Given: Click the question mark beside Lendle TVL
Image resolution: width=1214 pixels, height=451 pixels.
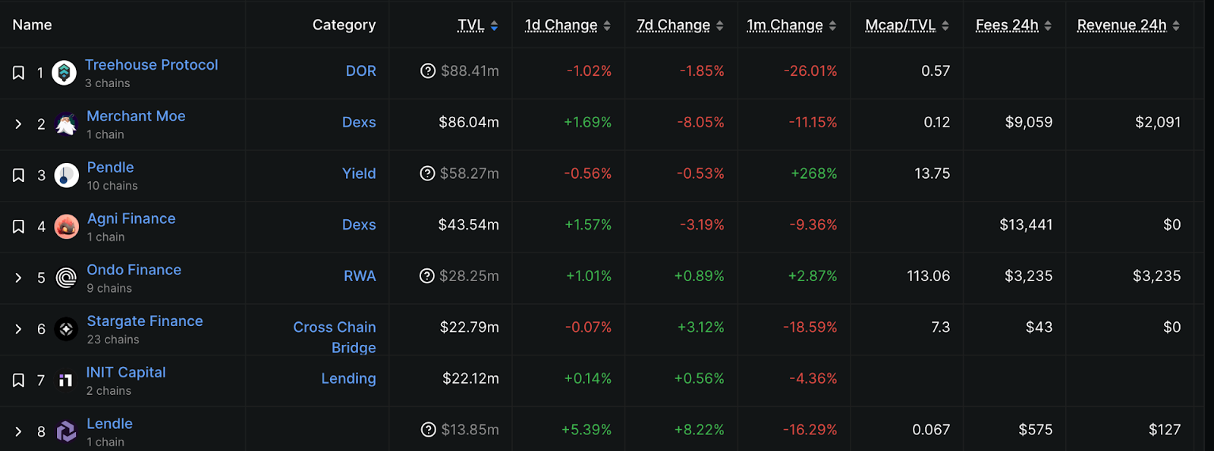Looking at the screenshot, I should pyautogui.click(x=429, y=430).
